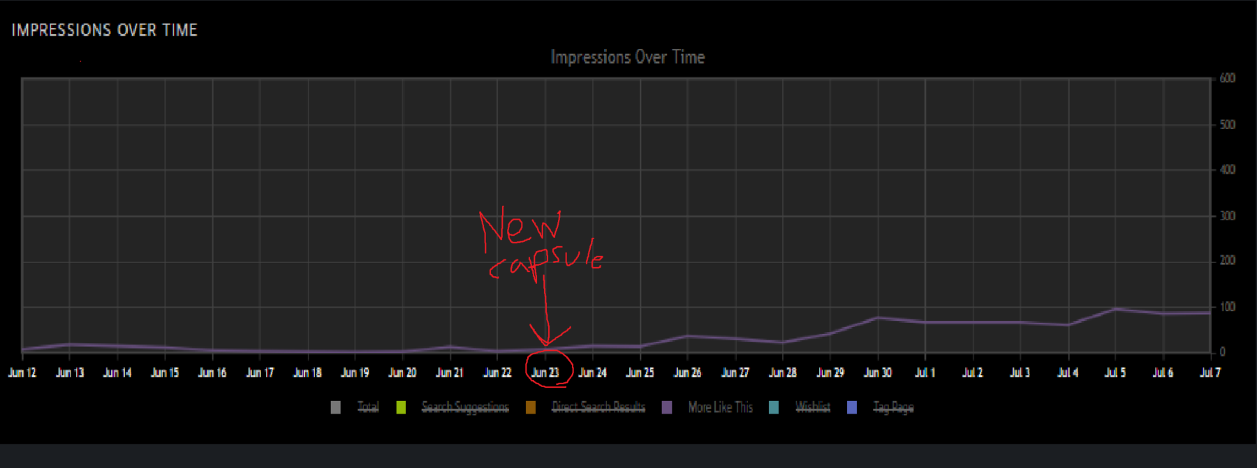The image size is (1257, 468).
Task: Click the purple More Like This swatch
Action: [x=667, y=407]
